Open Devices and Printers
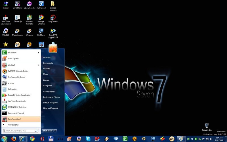The width and height of the screenshot is (227, 142). 52,97
